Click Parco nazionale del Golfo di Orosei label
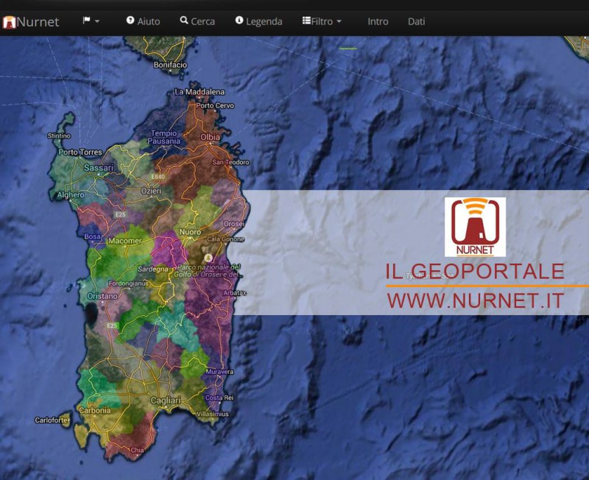589x480 pixels. [209, 271]
